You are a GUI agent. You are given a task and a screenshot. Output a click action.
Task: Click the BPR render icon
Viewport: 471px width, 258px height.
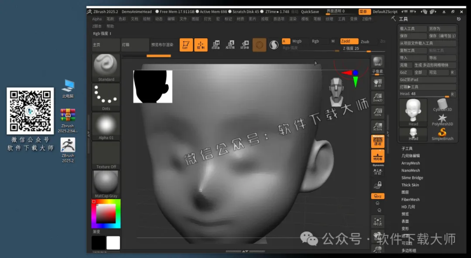(378, 62)
